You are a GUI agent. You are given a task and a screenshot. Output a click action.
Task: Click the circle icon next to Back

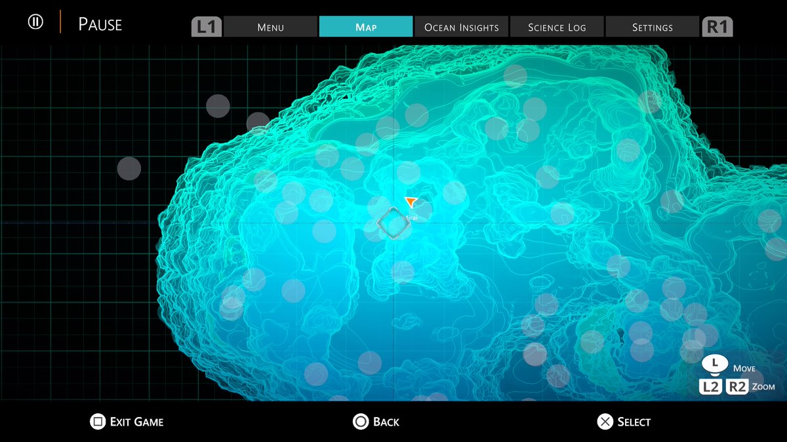[361, 422]
